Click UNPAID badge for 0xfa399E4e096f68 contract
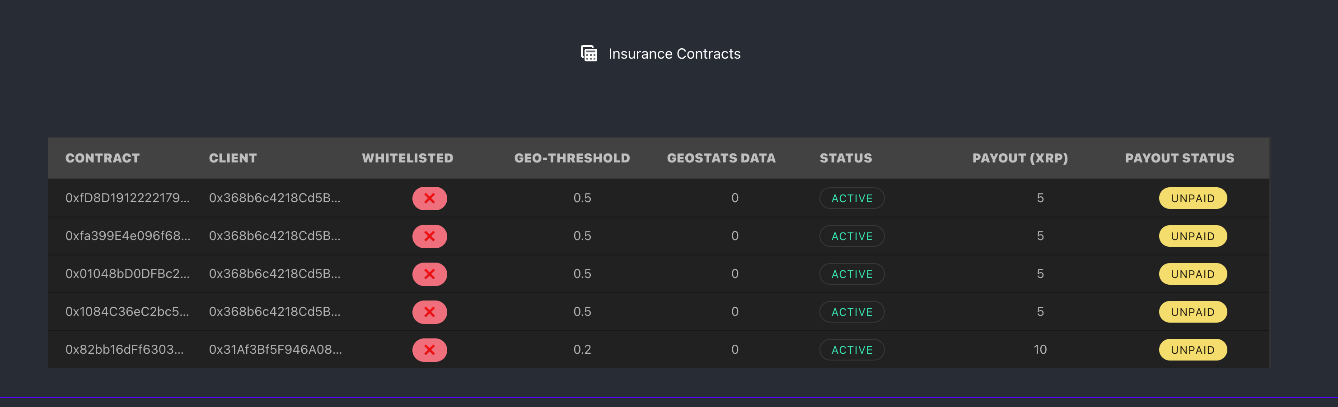 pyautogui.click(x=1192, y=236)
